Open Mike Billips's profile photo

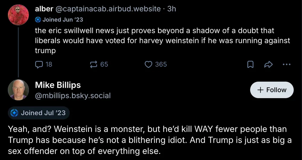coord(18,90)
